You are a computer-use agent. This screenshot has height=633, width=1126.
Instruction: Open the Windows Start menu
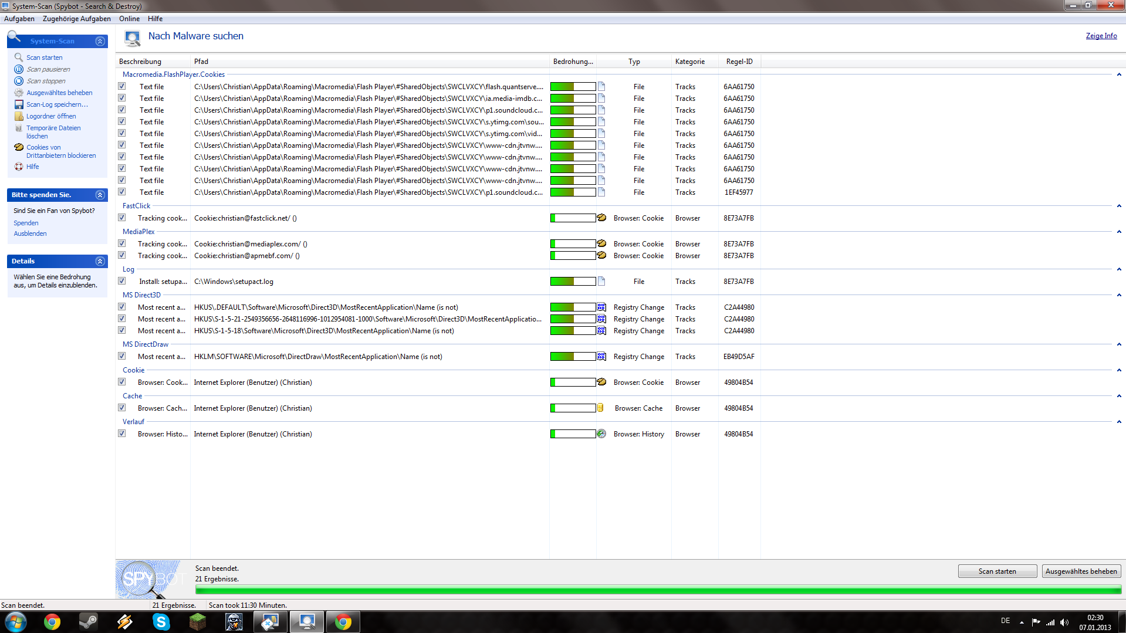point(16,622)
